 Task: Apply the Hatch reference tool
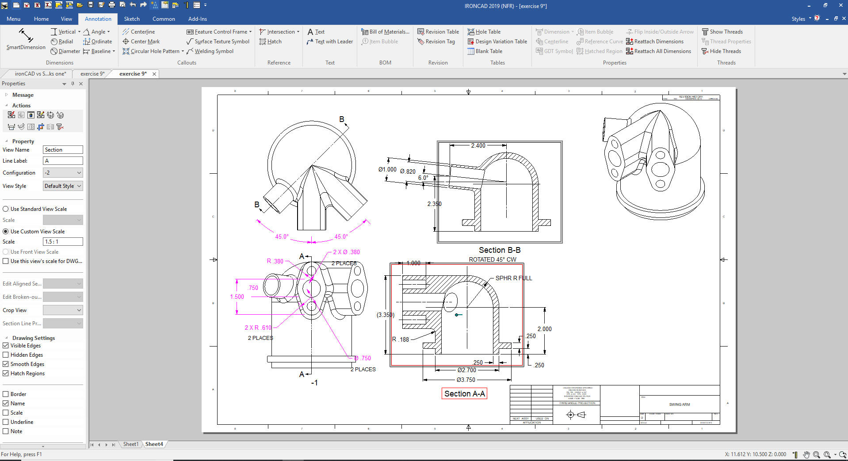point(271,42)
